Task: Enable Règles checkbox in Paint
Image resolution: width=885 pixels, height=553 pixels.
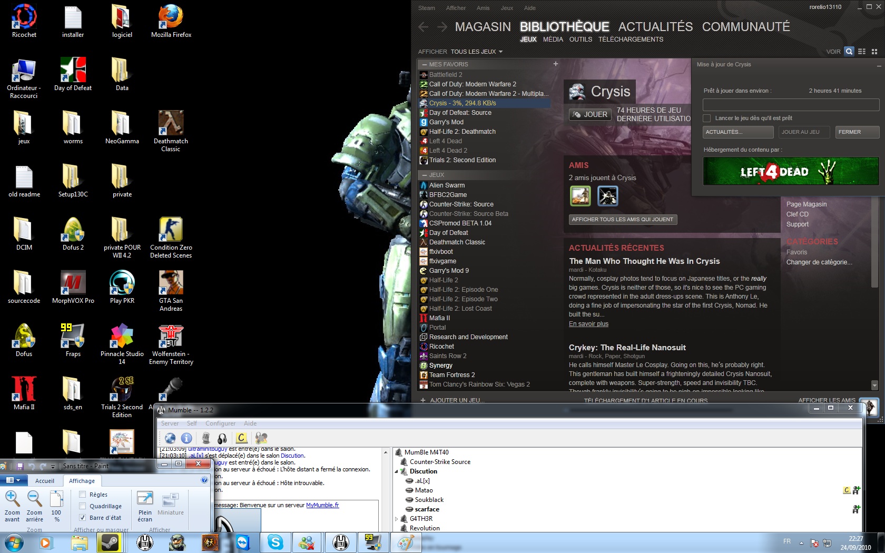Action: click(x=82, y=495)
